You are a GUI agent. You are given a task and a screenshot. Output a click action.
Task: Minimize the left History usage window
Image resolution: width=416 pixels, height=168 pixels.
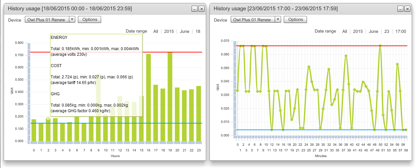point(195,9)
